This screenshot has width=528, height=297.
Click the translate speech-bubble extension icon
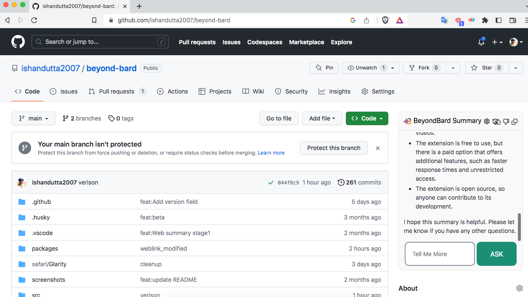tap(472, 20)
